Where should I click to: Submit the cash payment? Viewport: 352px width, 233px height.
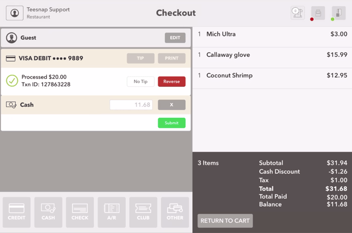[171, 123]
